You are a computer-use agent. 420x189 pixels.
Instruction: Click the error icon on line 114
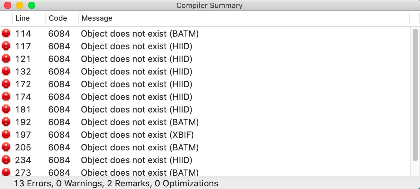pyautogui.click(x=6, y=34)
